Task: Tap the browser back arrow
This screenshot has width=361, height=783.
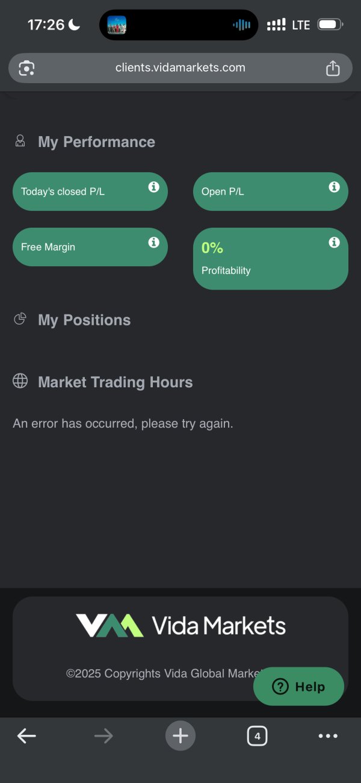Action: [x=26, y=735]
